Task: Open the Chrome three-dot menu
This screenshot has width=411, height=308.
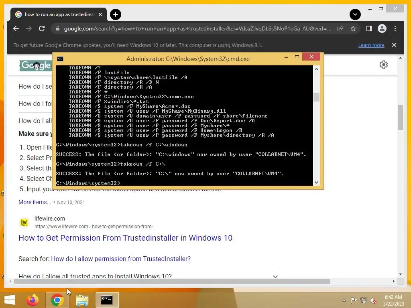Action: [395, 28]
